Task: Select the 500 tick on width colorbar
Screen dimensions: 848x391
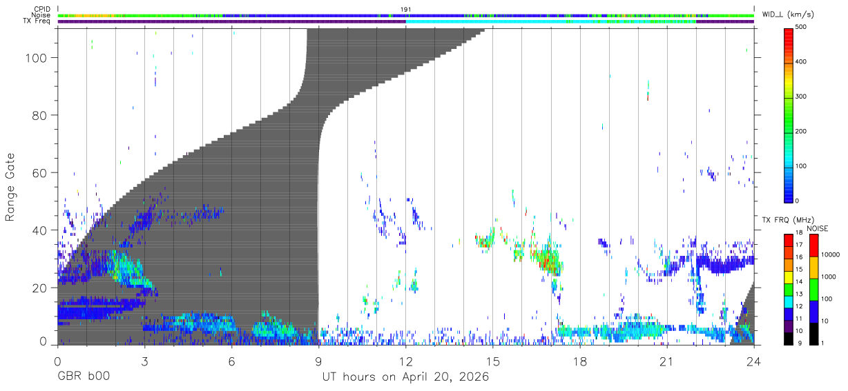Action: click(x=802, y=28)
